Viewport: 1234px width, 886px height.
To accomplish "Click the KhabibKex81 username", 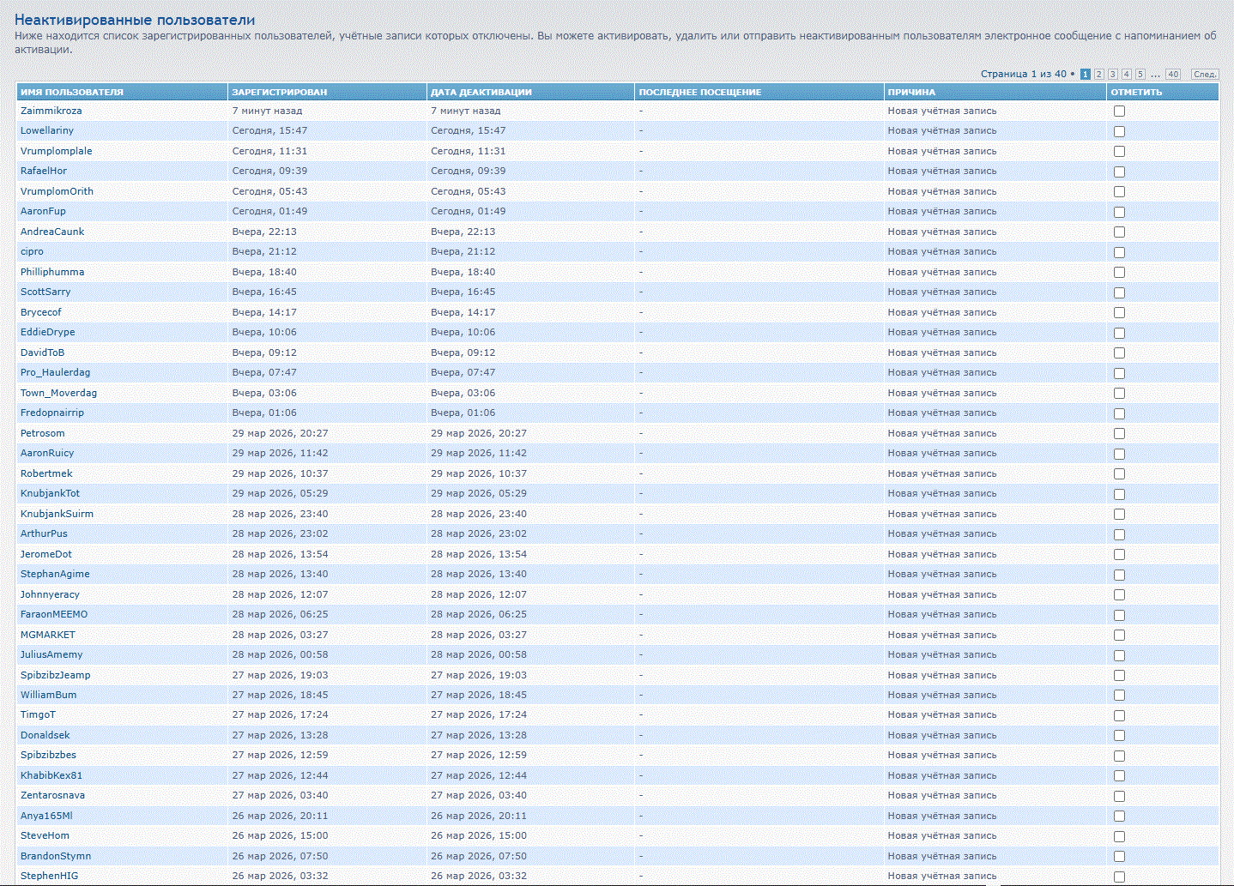I will point(51,775).
